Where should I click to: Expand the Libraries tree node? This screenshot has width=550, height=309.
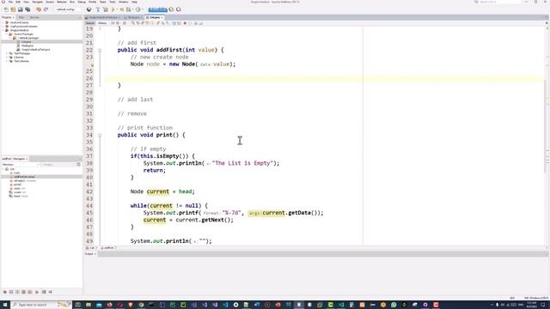(x=7, y=58)
